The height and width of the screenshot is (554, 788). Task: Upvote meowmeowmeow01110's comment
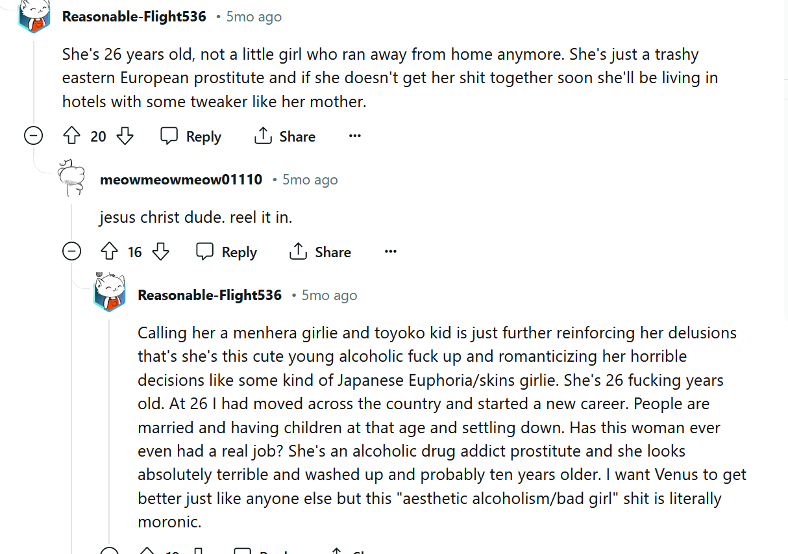point(108,252)
